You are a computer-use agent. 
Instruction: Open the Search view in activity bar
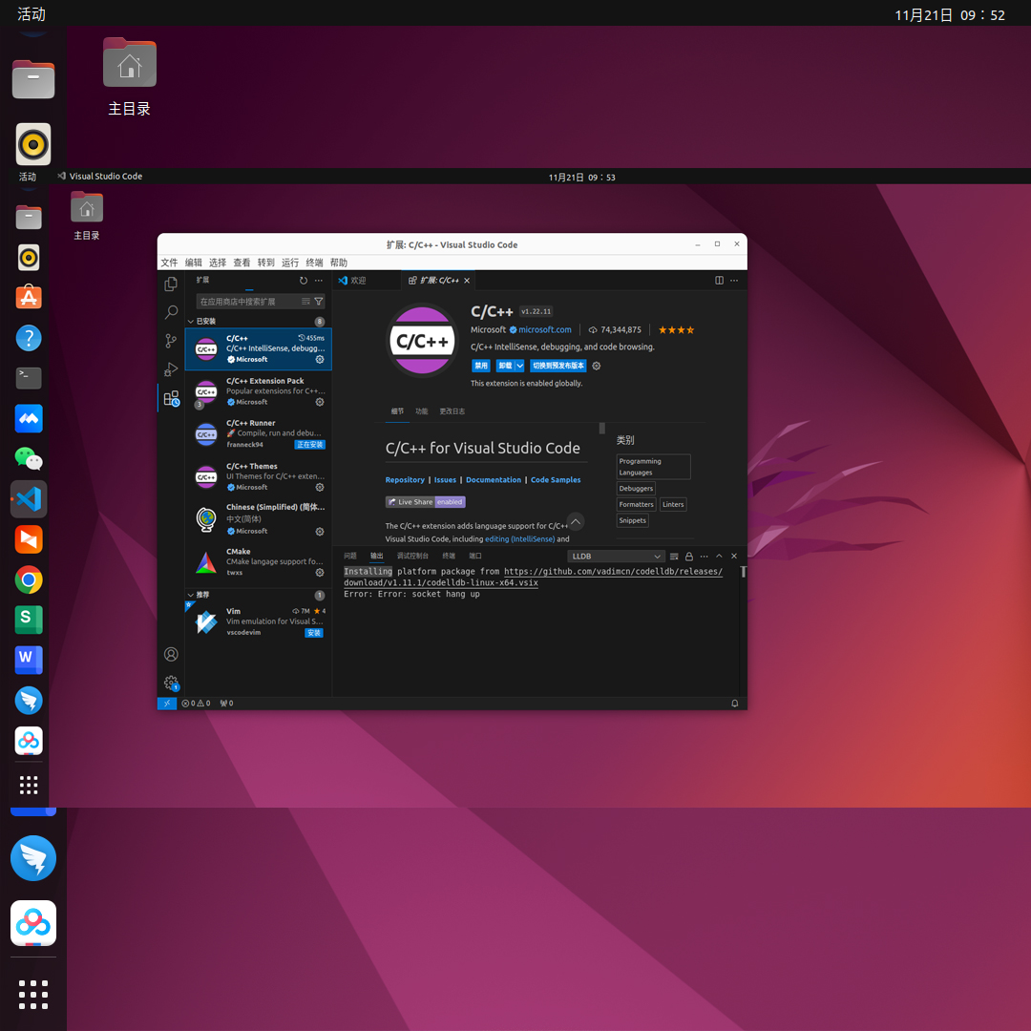click(171, 311)
